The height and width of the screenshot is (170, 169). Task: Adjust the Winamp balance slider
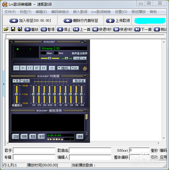pyautogui.click(x=67, y=58)
